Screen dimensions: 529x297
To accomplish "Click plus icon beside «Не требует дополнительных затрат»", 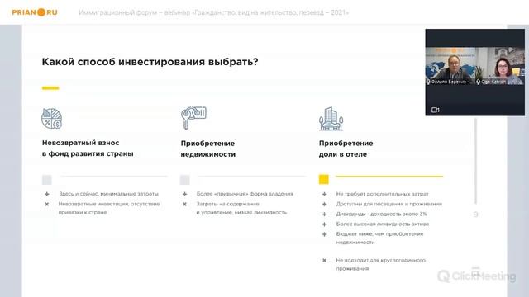I will pyautogui.click(x=324, y=195).
